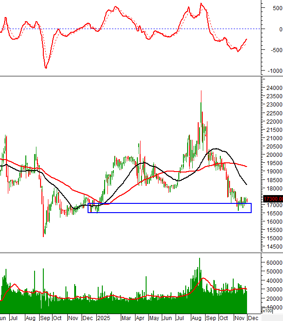Click the Mar label on the time axis
The height and width of the screenshot is (321, 283).
coord(125,318)
